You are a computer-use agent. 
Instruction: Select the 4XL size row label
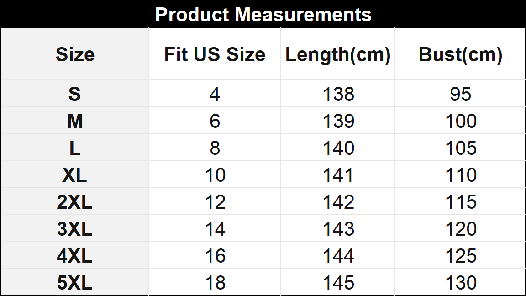click(x=75, y=256)
